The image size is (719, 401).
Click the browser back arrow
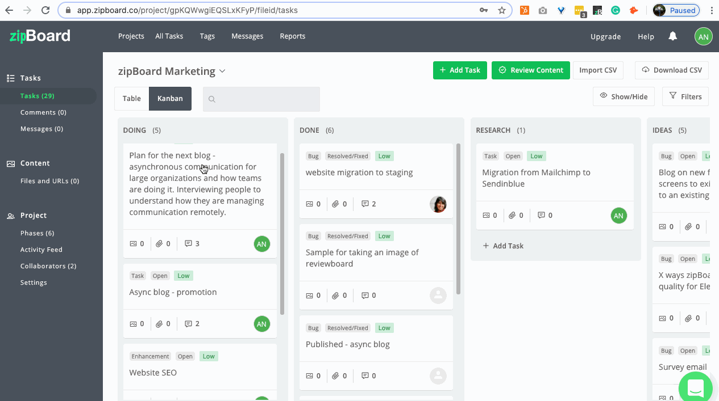[9, 10]
